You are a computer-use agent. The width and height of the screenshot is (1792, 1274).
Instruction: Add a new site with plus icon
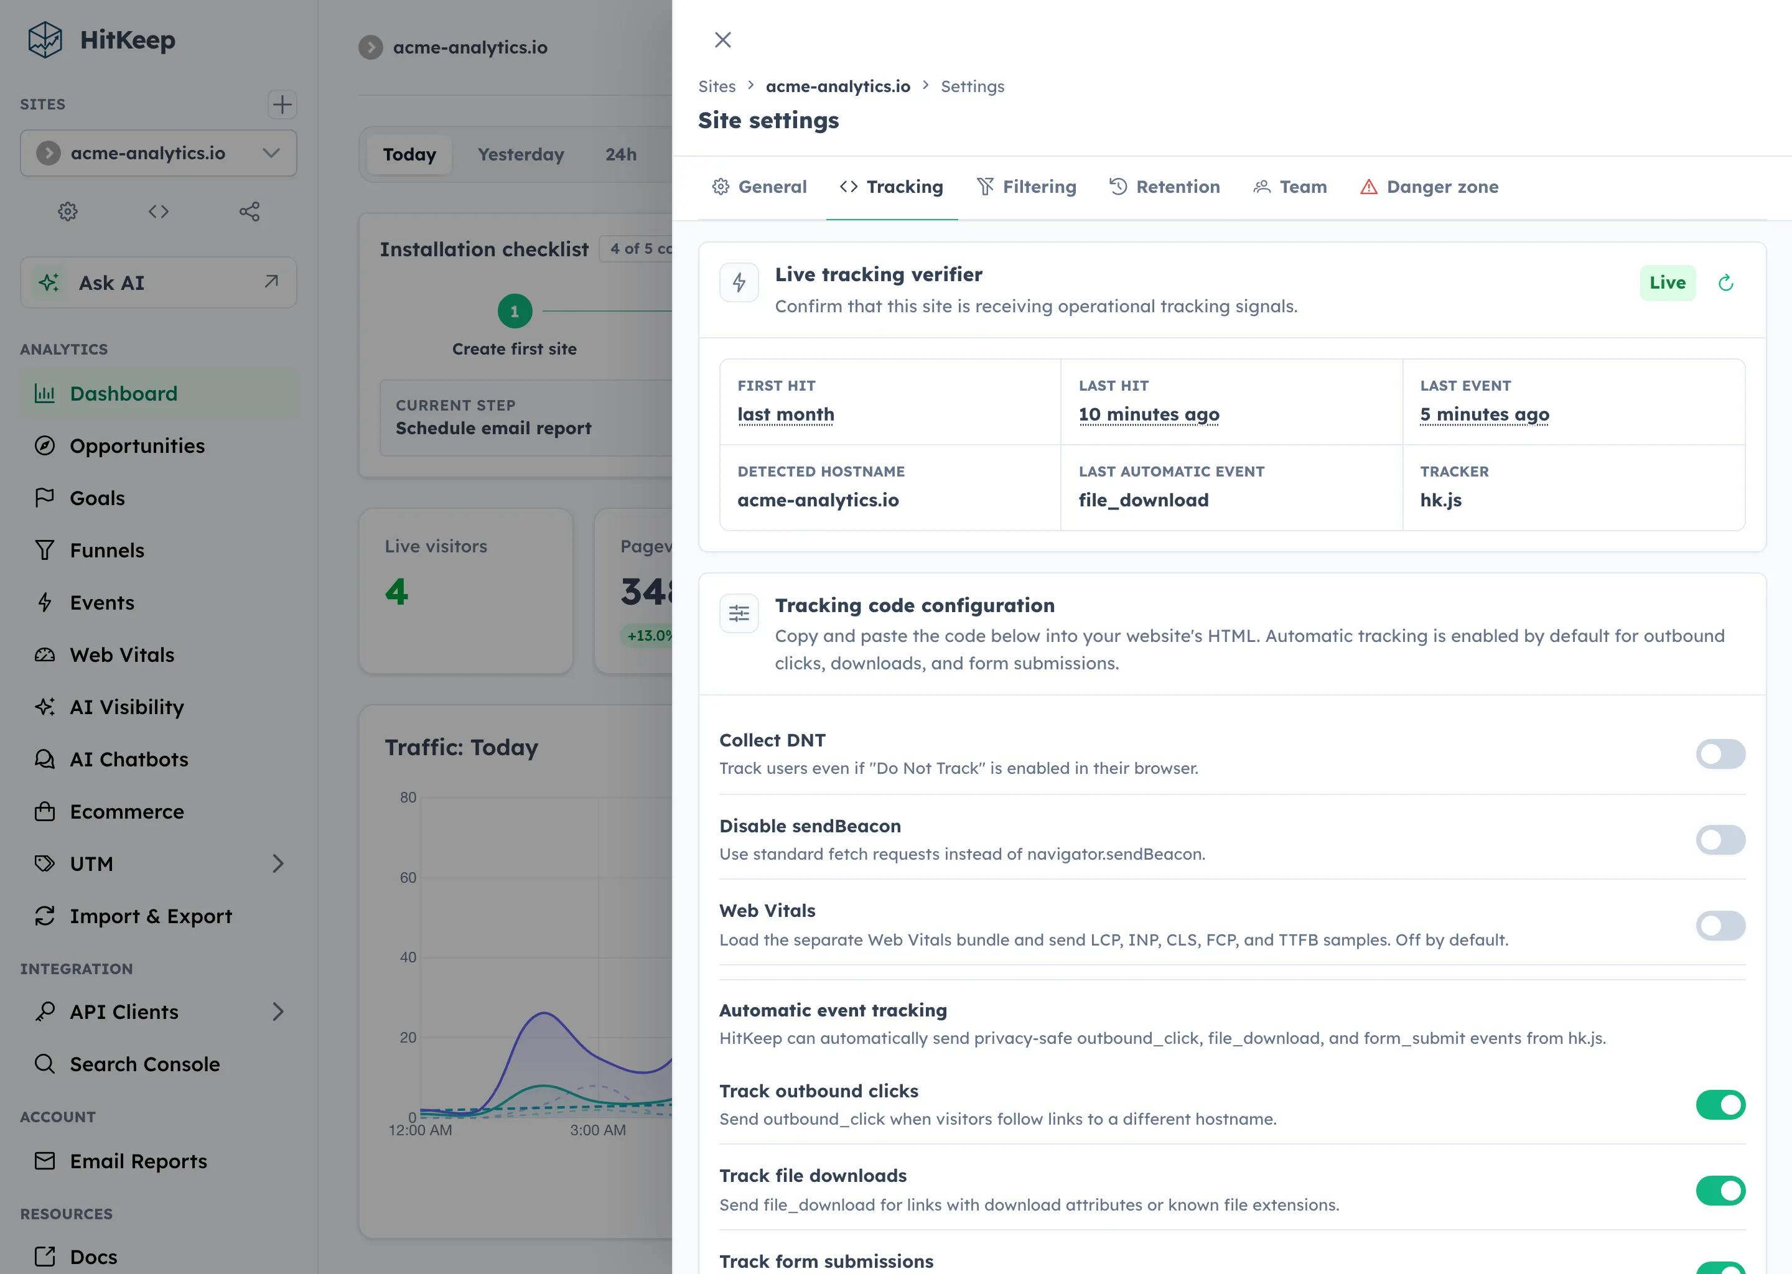click(282, 105)
